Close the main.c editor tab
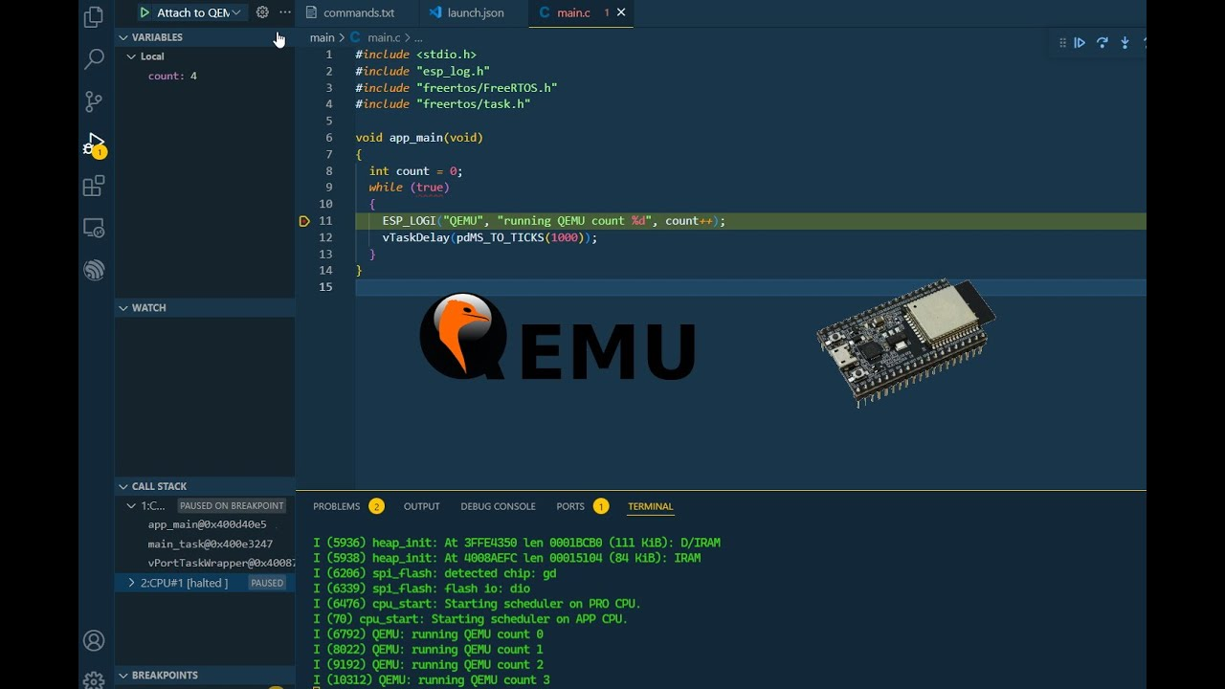 coord(621,12)
